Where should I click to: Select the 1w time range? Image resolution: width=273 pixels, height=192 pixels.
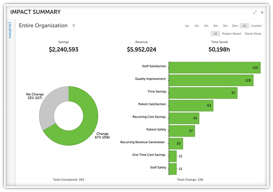[x=187, y=26]
